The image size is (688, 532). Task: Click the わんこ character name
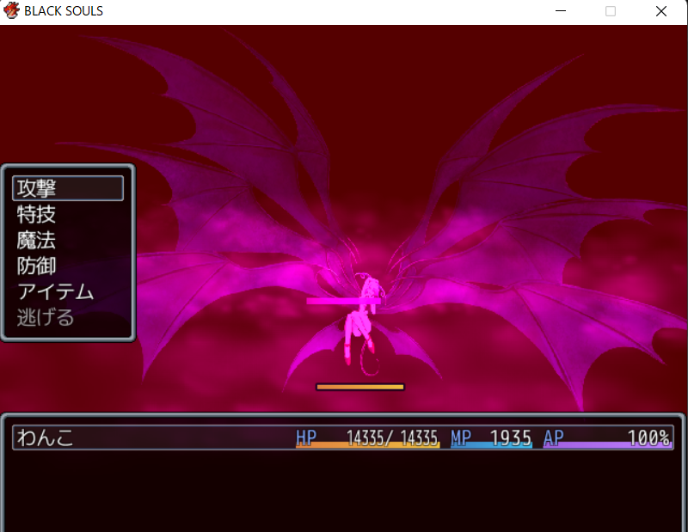click(x=45, y=437)
